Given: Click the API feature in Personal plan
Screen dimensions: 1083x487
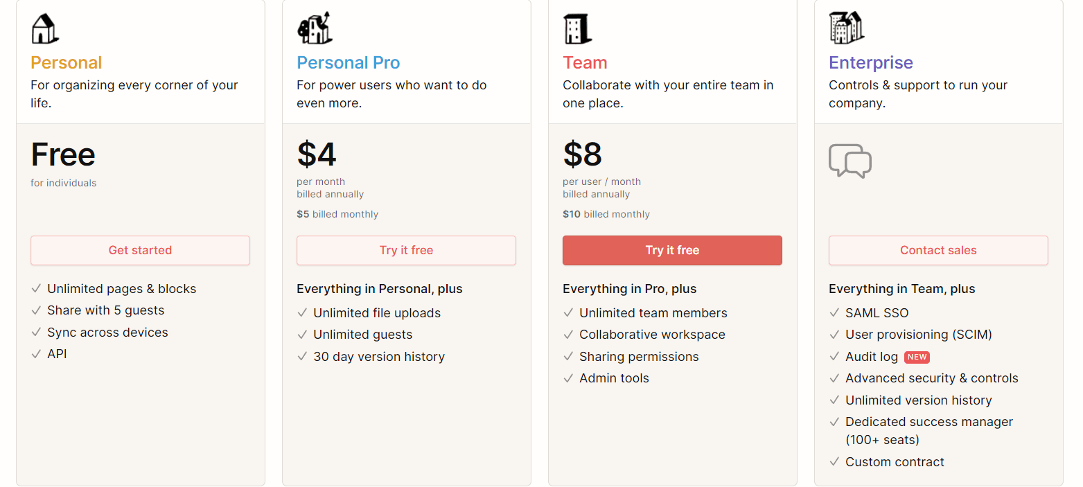Looking at the screenshot, I should [57, 354].
